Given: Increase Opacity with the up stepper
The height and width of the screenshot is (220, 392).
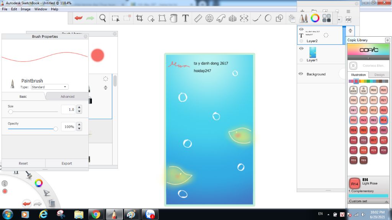Looking at the screenshot, I should [x=79, y=125].
